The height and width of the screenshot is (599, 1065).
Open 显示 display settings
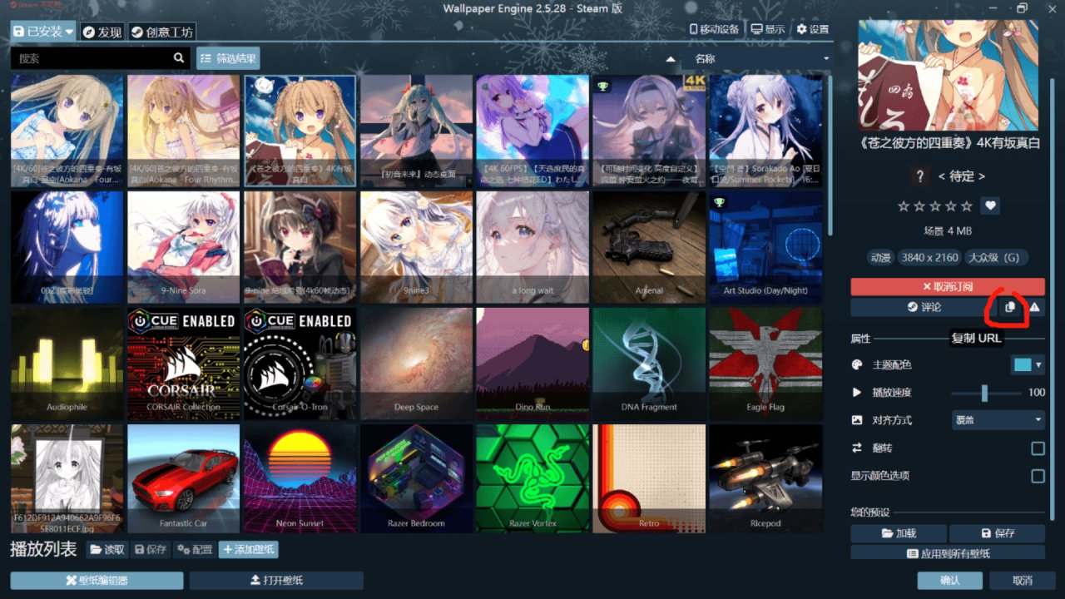click(768, 29)
